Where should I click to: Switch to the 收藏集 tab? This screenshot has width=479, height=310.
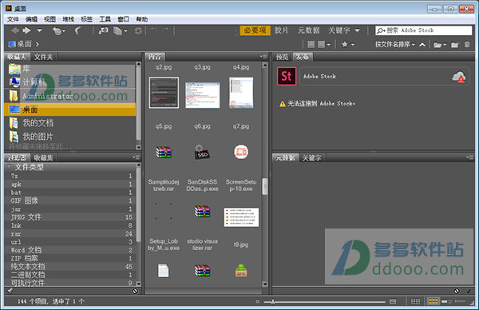pos(43,157)
